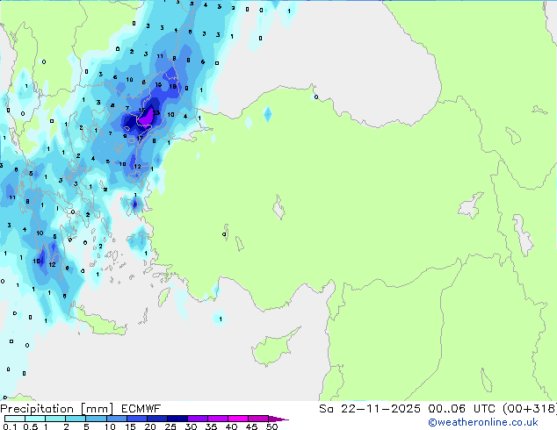The image size is (557, 430).
Task: Click the purple 30 to 35 legend swatch
Action: [x=198, y=419]
